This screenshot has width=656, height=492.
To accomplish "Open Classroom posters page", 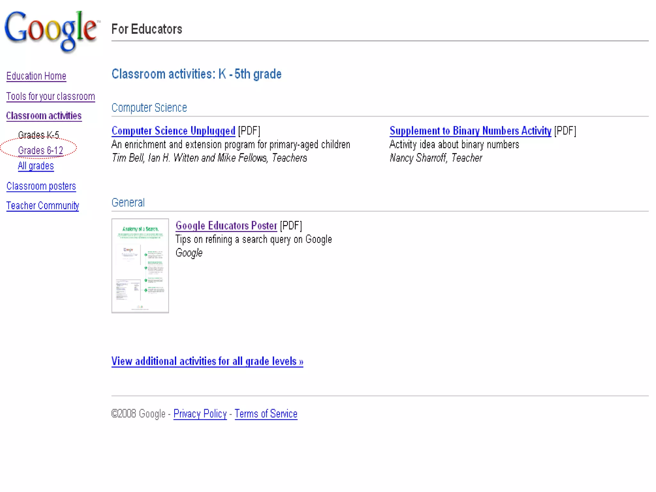I will [41, 186].
